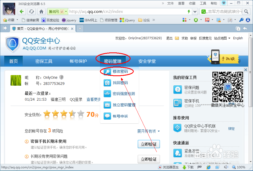
Task: Open the 下载 download manager in the status bar
Action: pyautogui.click(x=188, y=167)
